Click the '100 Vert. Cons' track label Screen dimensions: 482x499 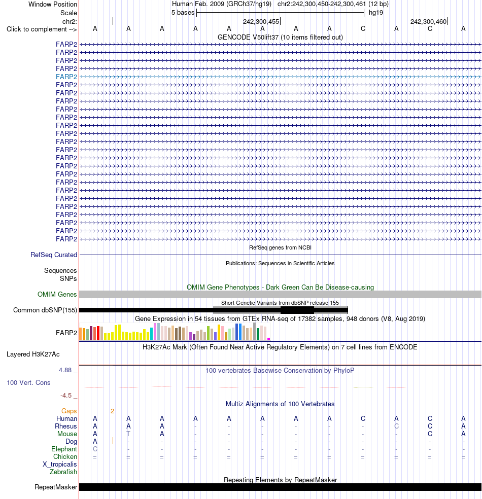[28, 382]
